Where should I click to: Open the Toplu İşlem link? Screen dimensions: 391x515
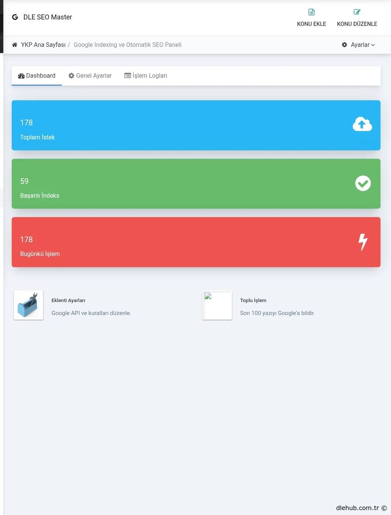(253, 300)
